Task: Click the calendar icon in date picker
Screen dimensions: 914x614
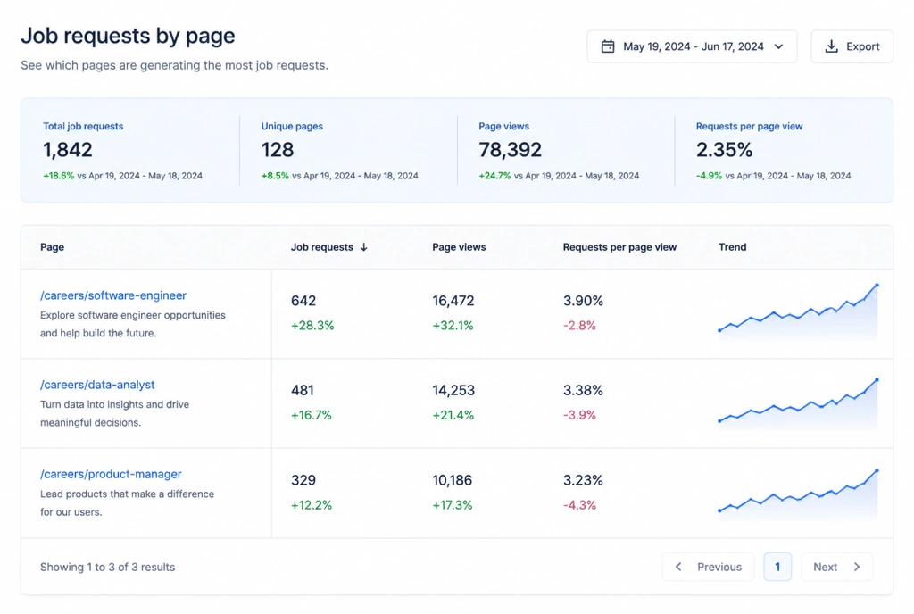Action: pos(607,46)
